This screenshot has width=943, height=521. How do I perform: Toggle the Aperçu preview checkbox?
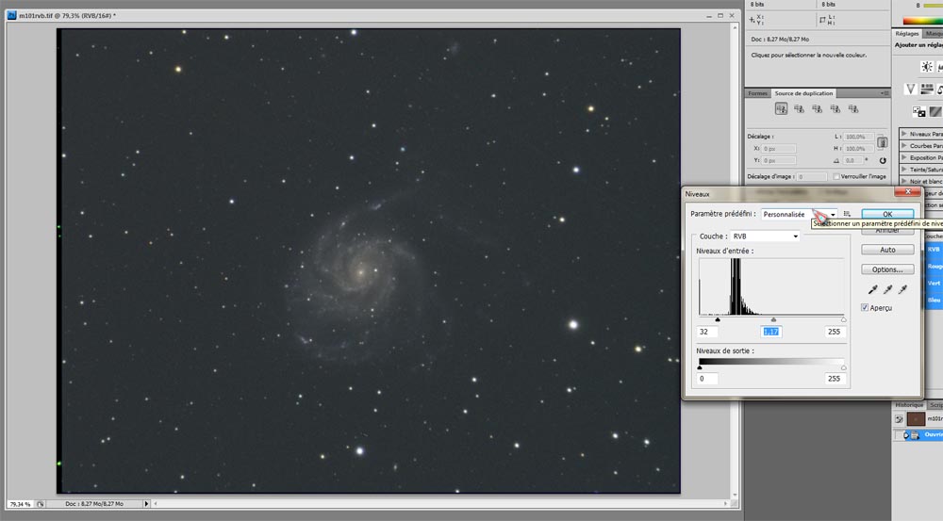866,308
